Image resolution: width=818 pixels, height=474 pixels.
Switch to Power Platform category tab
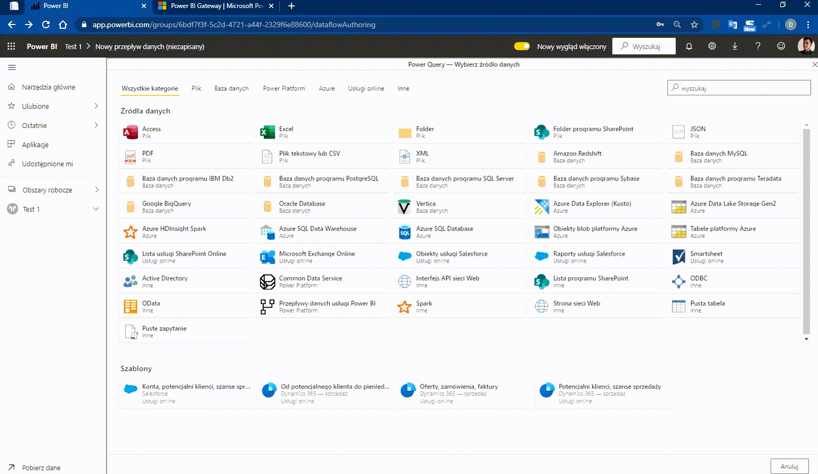(284, 88)
